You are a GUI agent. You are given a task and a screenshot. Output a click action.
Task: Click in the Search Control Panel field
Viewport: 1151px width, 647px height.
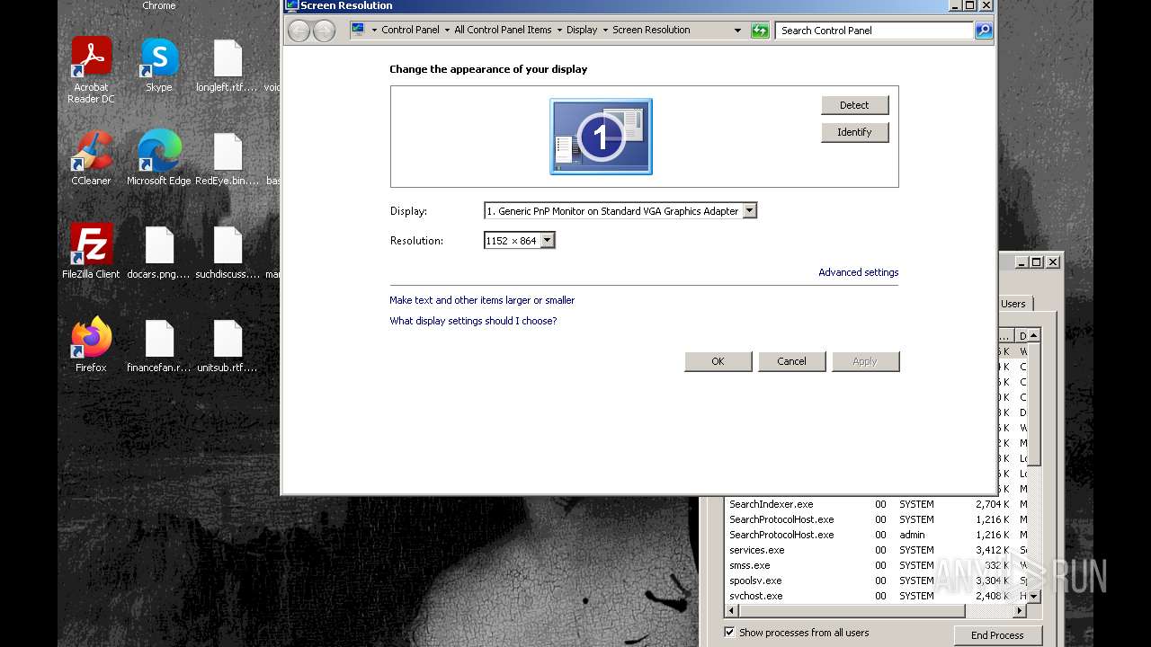874,31
